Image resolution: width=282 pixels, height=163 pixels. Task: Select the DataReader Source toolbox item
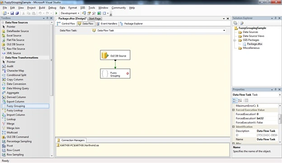pos(18,31)
